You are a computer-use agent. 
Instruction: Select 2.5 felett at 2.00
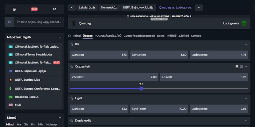coord(114,77)
